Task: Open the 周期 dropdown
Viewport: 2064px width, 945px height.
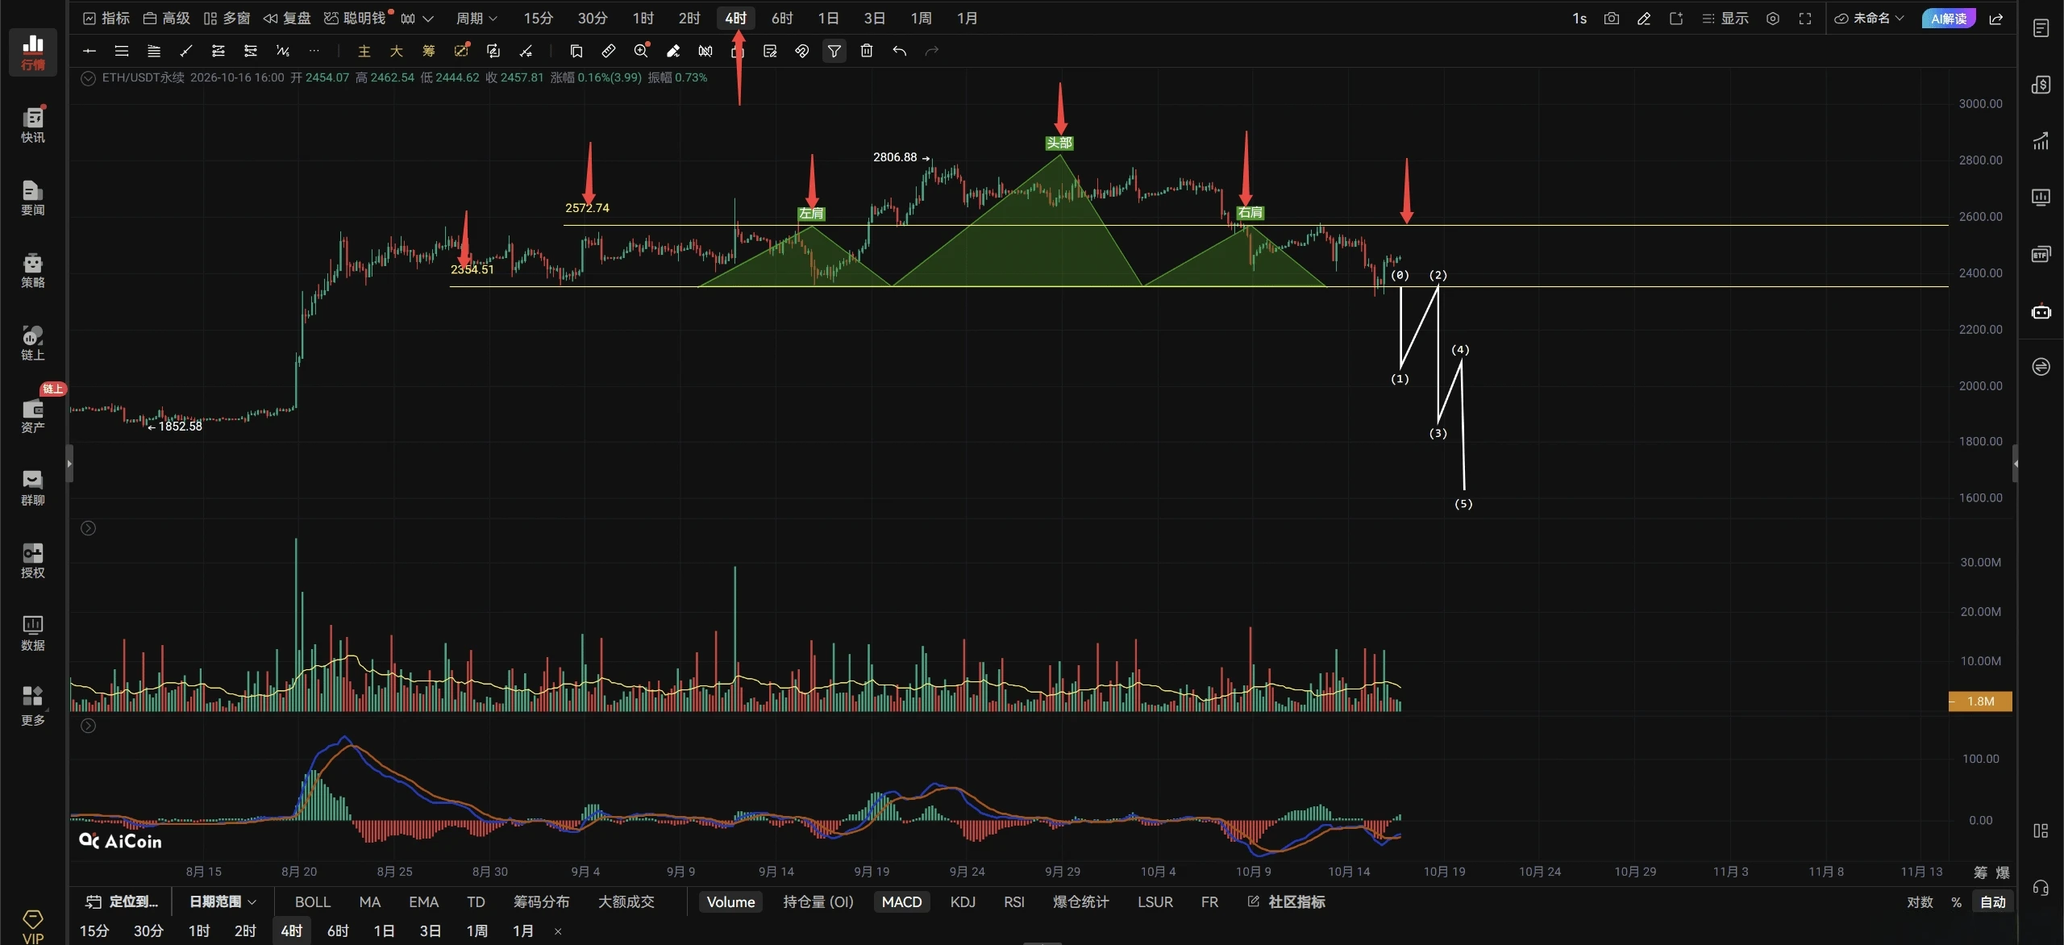Action: click(x=476, y=19)
